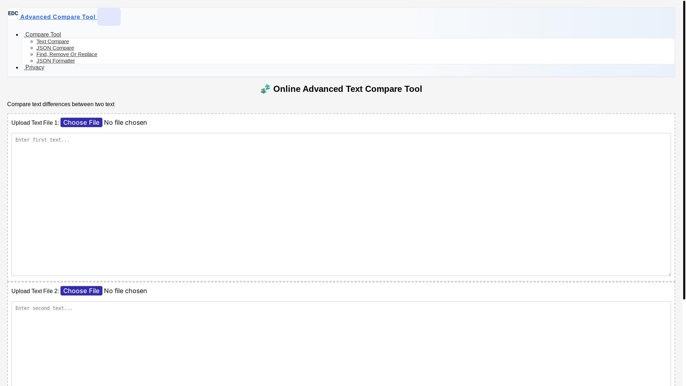Go to the Privacy page
Viewport: 686px width, 386px height.
(x=34, y=68)
